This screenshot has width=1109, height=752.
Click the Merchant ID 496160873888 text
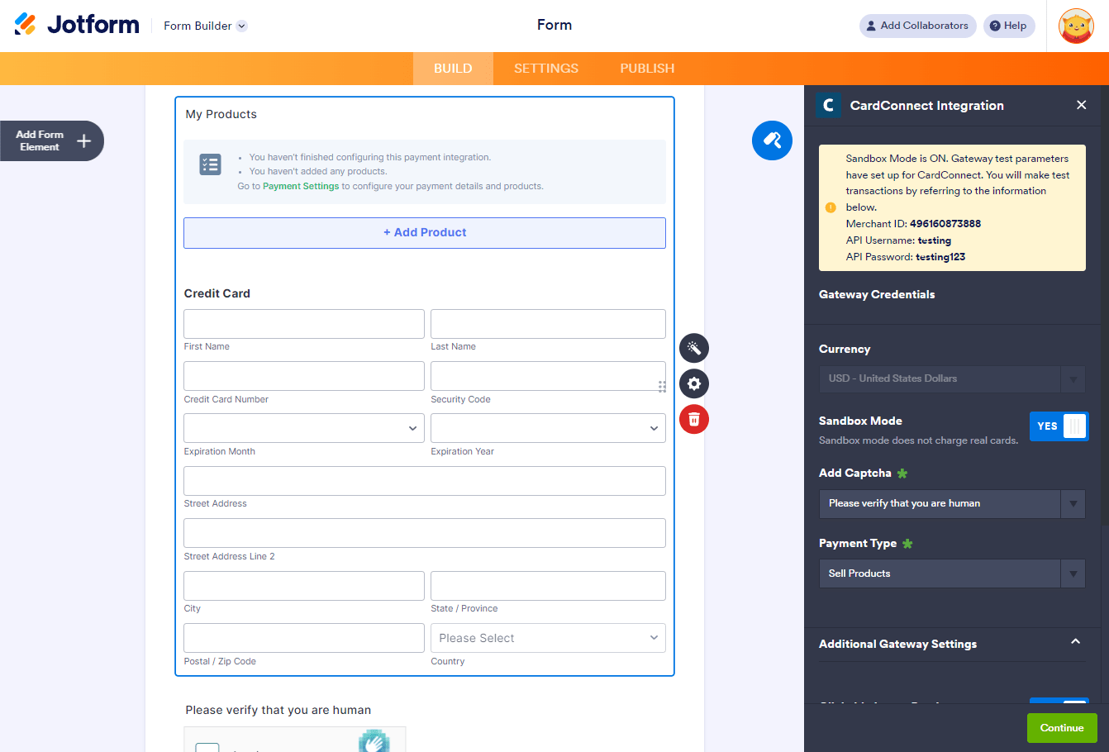pyautogui.click(x=913, y=224)
